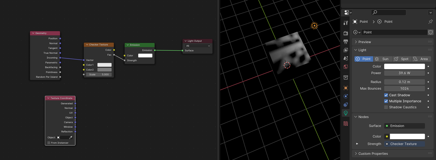Toggle fake user shield beside Point name
Screen dimensions: 436x160
pos(431,32)
